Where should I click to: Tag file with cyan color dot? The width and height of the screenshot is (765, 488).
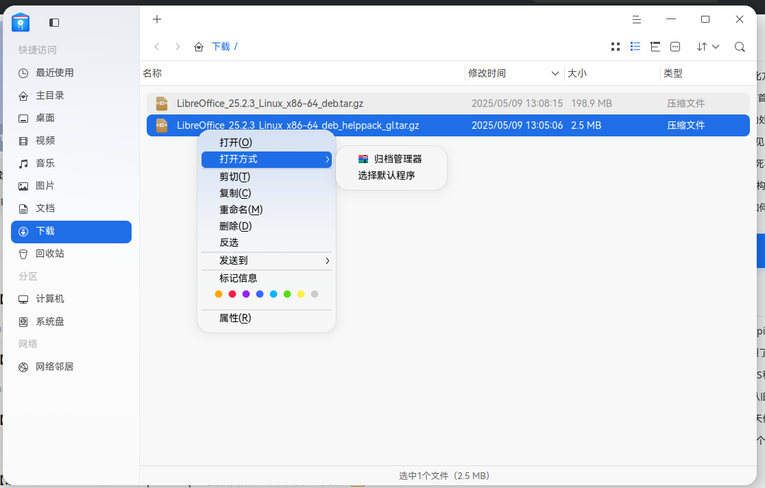(274, 294)
